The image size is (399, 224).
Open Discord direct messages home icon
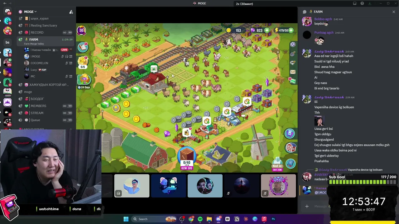point(7,12)
